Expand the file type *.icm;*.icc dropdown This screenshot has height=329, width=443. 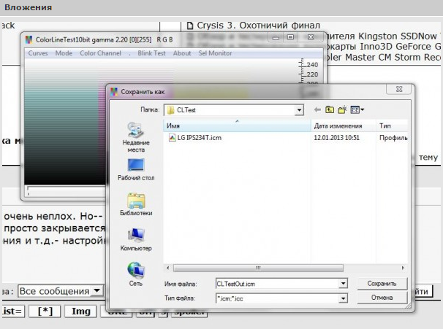[343, 298]
